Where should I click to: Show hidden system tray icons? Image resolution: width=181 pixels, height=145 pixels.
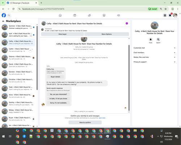point(158,136)
